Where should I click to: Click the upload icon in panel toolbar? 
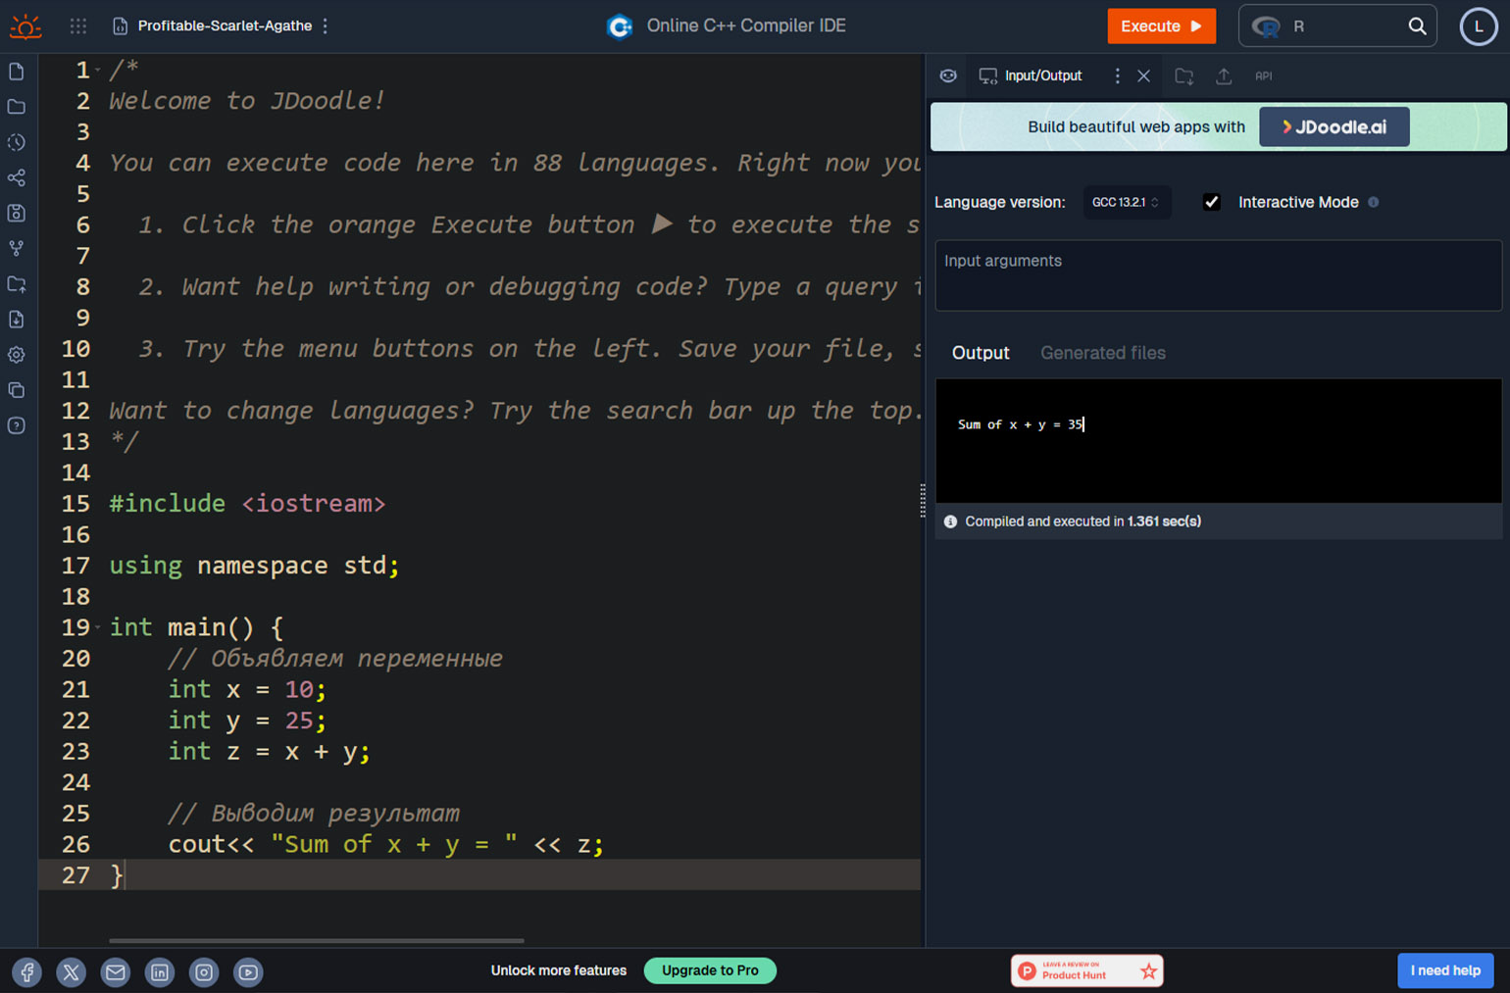1224,76
